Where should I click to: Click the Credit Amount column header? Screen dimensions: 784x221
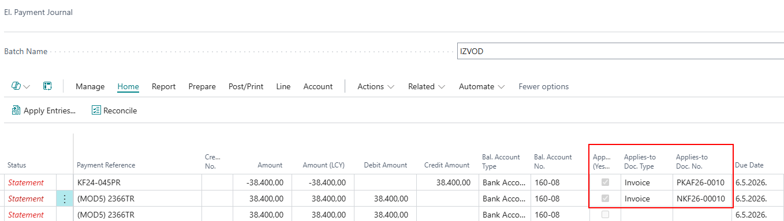pyautogui.click(x=447, y=165)
